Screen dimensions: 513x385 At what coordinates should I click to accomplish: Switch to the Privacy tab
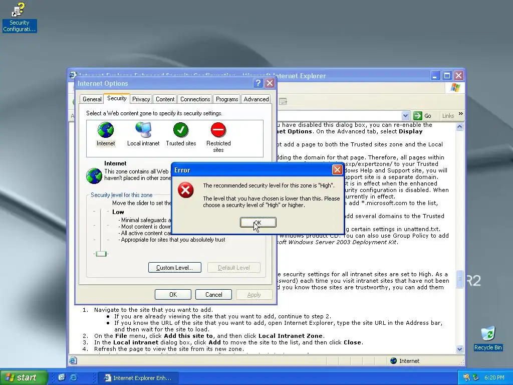pyautogui.click(x=141, y=99)
